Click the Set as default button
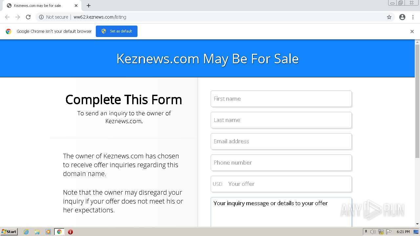Screen dimensions: 420x236 (x=116, y=31)
